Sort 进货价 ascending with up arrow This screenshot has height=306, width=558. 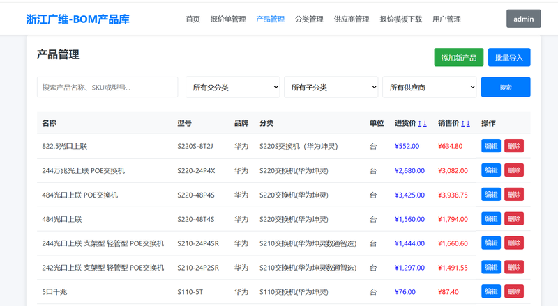coord(419,123)
